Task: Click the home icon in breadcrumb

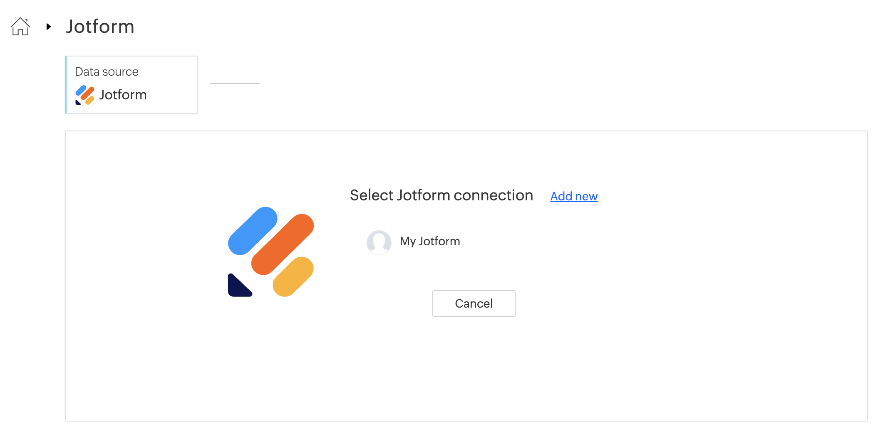Action: pos(20,27)
